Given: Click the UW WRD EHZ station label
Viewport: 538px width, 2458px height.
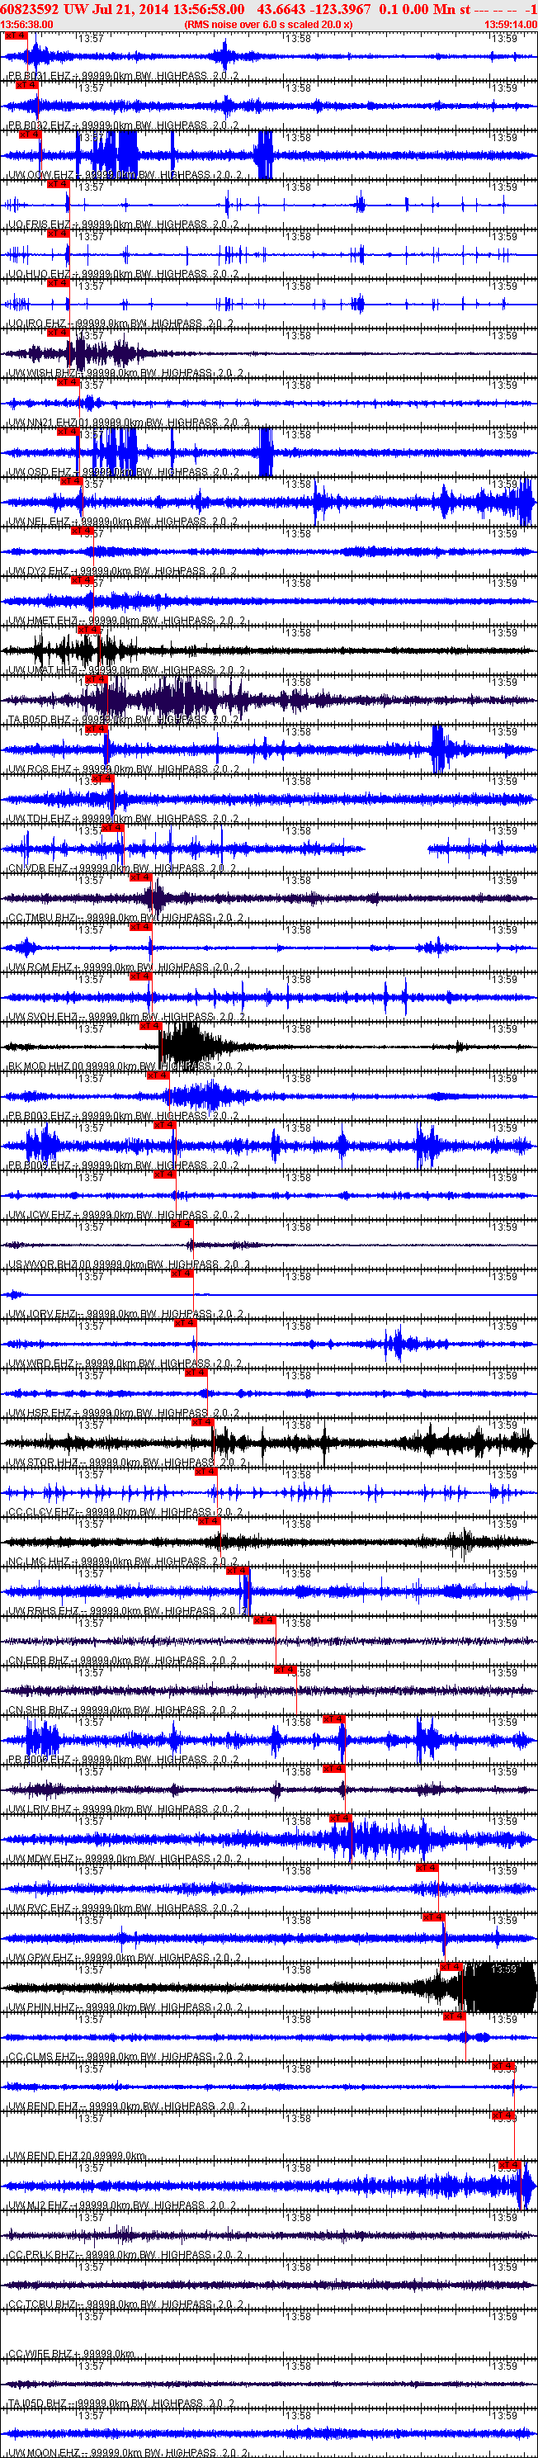Looking at the screenshot, I should click(x=126, y=1364).
